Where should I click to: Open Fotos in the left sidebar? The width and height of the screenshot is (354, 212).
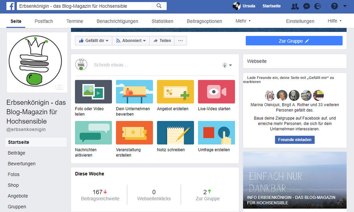(x=14, y=174)
